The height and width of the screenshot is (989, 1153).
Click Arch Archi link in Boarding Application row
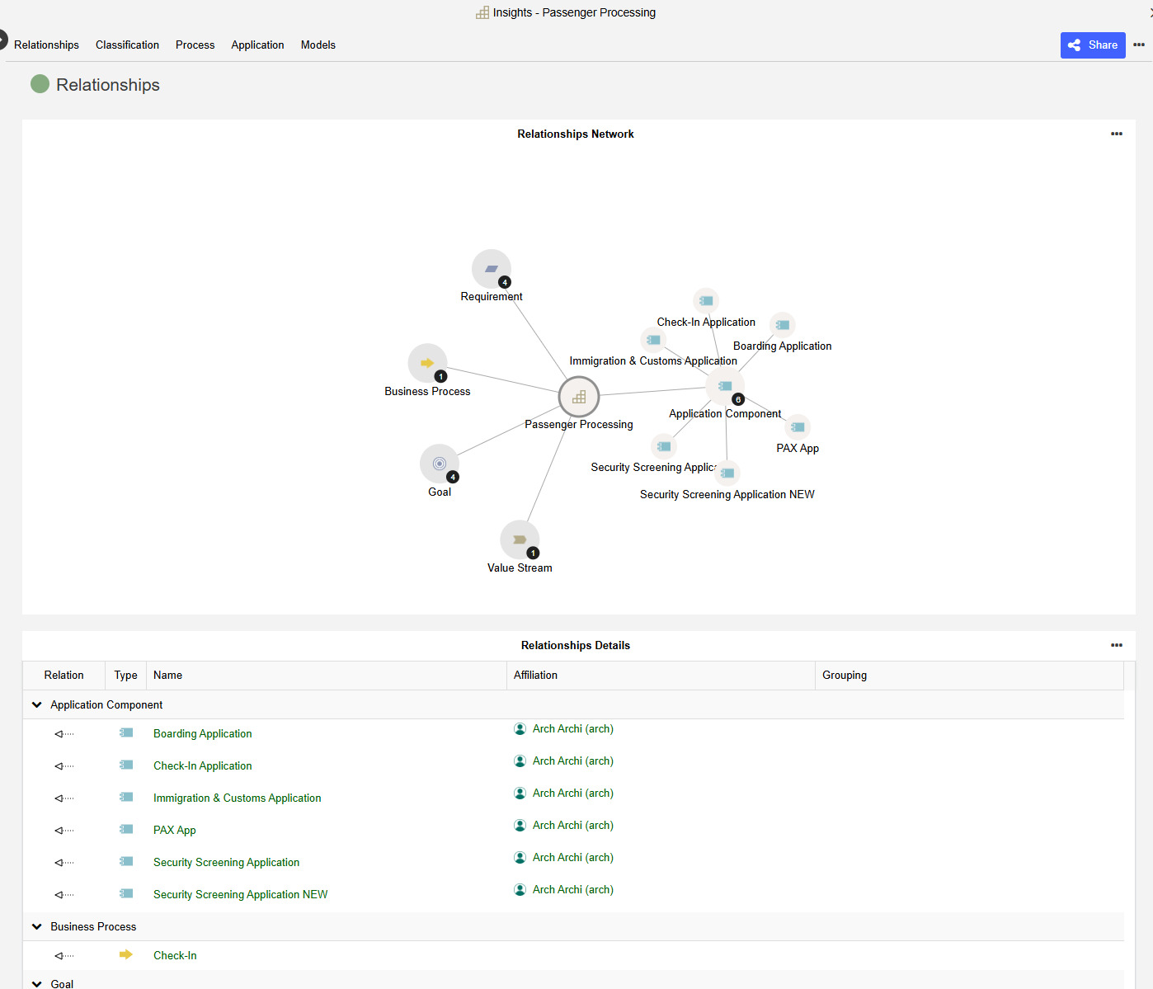coord(572,728)
